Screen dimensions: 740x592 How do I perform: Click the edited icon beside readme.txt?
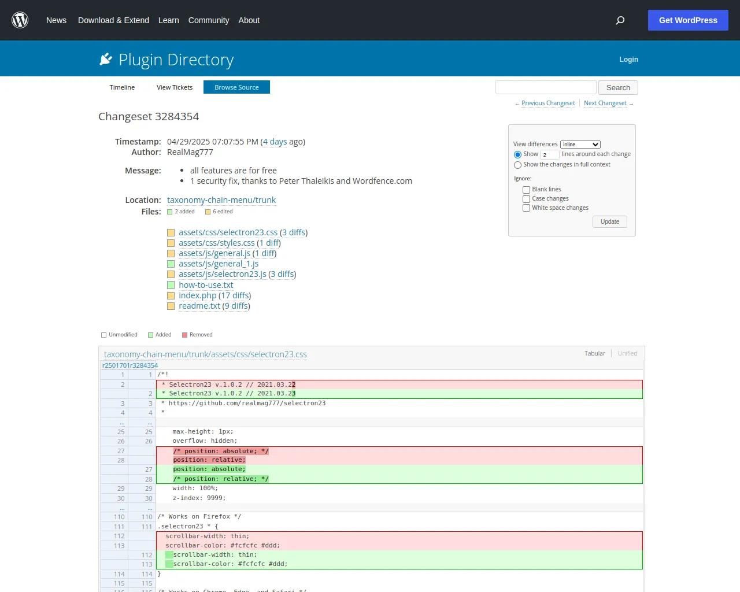171,306
